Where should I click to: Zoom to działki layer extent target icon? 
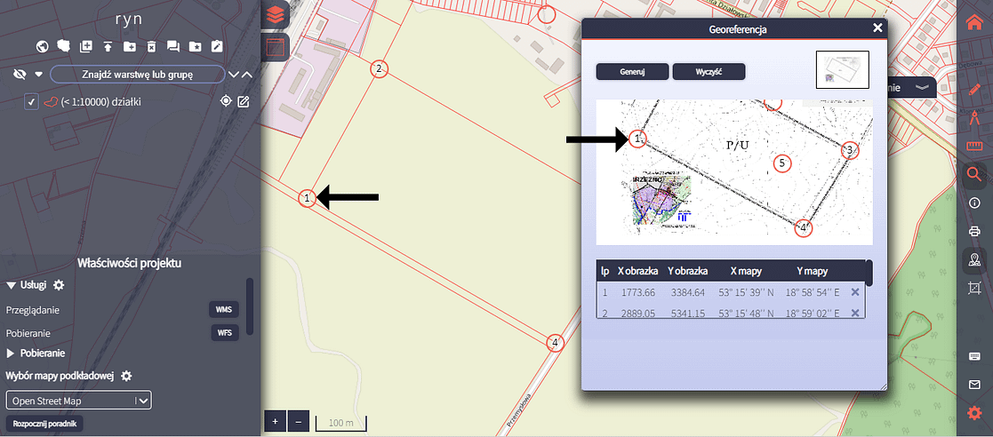point(226,101)
